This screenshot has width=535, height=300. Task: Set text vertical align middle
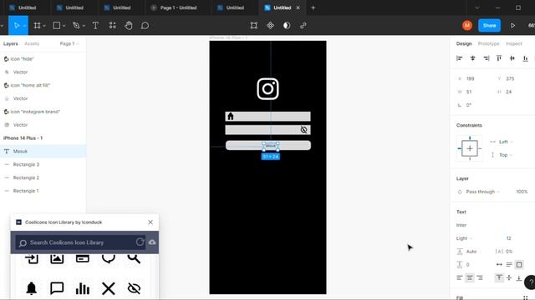[509, 277]
